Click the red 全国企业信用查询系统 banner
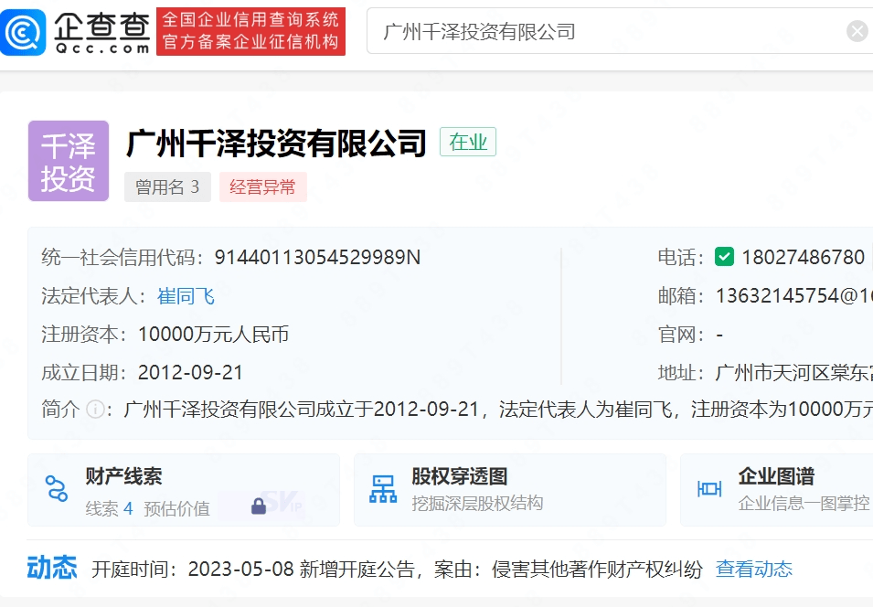This screenshot has height=607, width=873. click(x=252, y=30)
